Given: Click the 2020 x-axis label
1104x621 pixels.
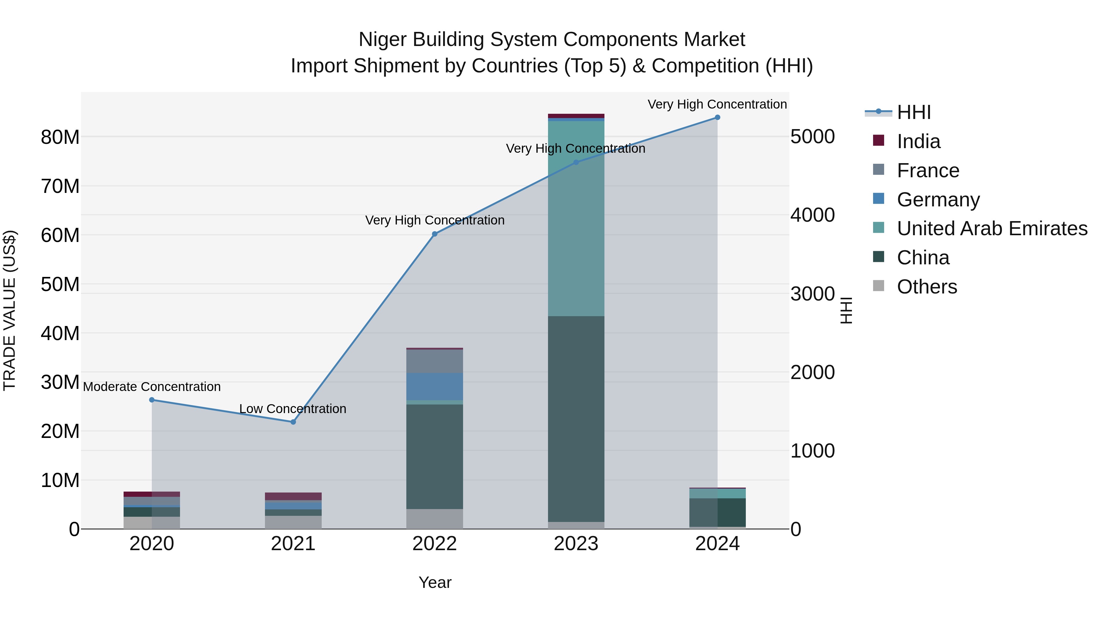Looking at the screenshot, I should pos(152,544).
